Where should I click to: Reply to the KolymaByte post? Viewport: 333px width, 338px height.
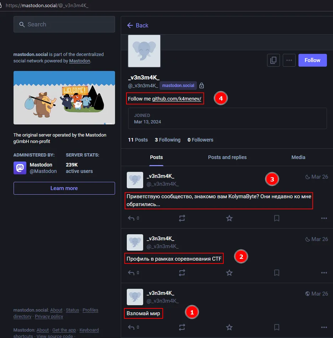point(131,218)
